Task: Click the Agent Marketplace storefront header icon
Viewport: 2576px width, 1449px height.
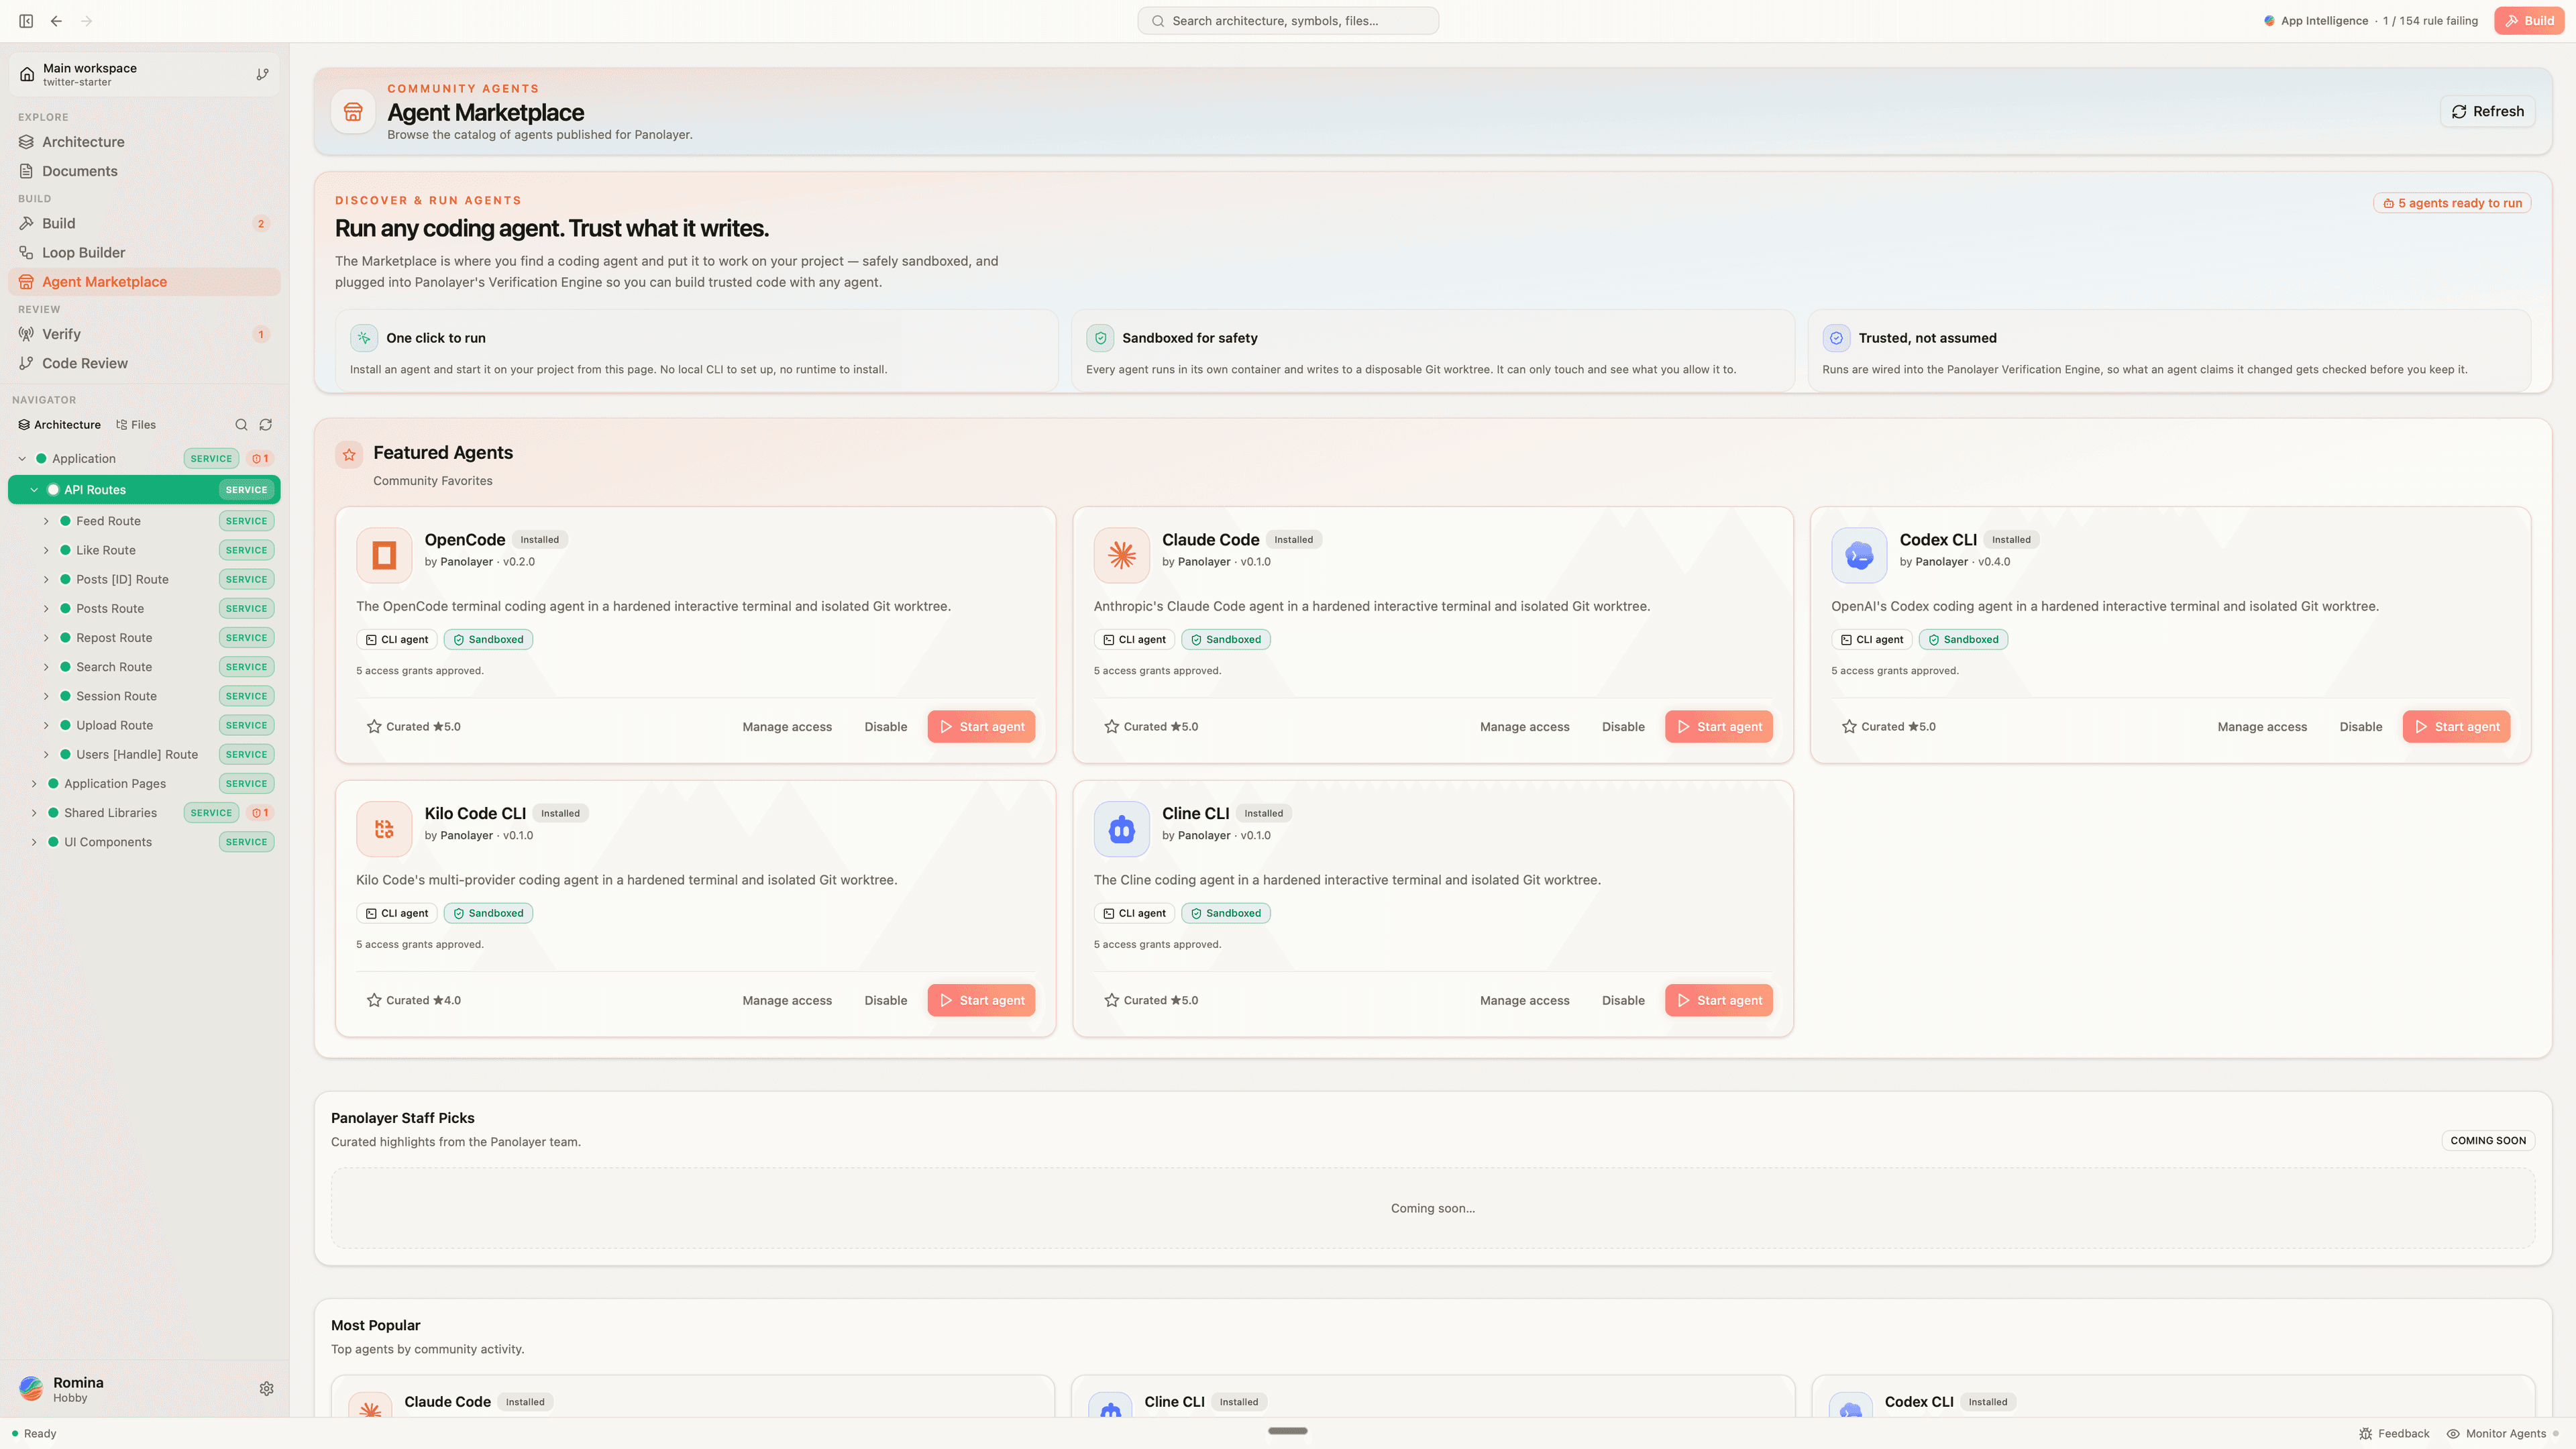Action: pos(353,112)
